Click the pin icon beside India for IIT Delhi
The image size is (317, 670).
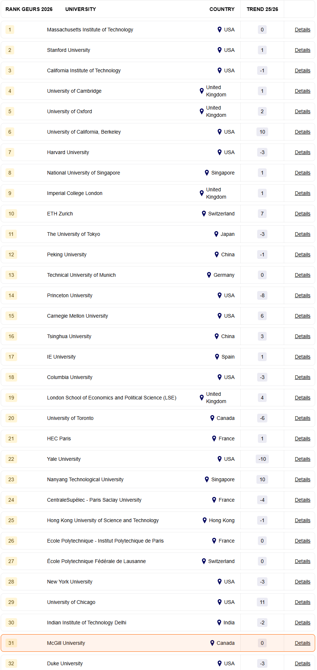219,623
